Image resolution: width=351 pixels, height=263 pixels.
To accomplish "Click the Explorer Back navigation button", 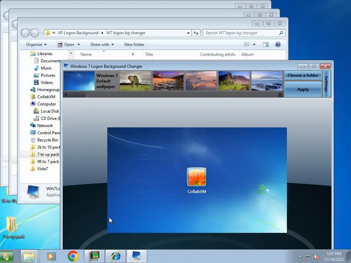I will point(25,33).
